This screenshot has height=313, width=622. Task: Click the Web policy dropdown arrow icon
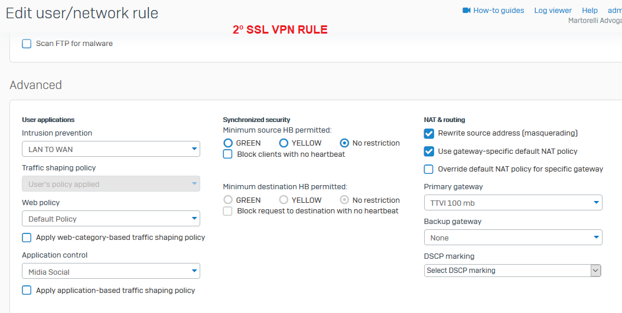point(194,219)
